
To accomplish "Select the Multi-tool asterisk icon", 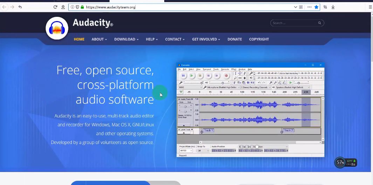I will [x=244, y=78].
